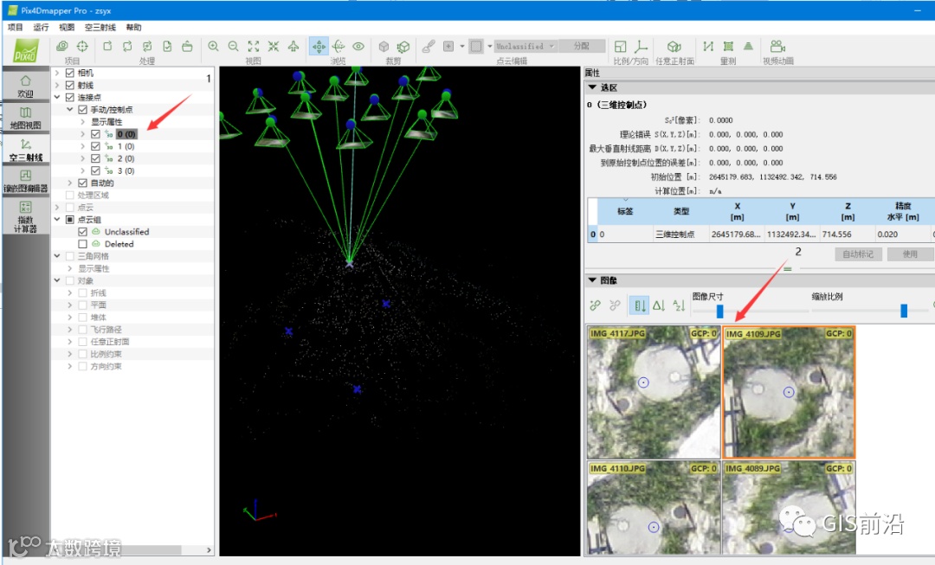Select the orthoplane cube icon in the toolbar

(x=674, y=47)
